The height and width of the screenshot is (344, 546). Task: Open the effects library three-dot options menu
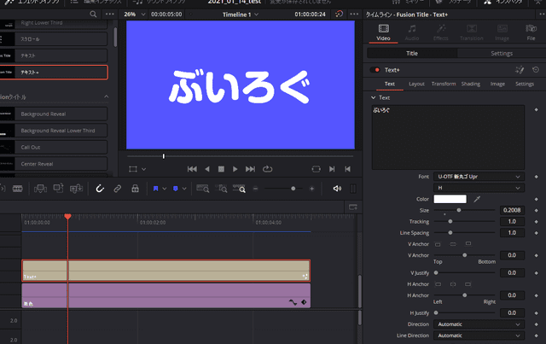110,15
